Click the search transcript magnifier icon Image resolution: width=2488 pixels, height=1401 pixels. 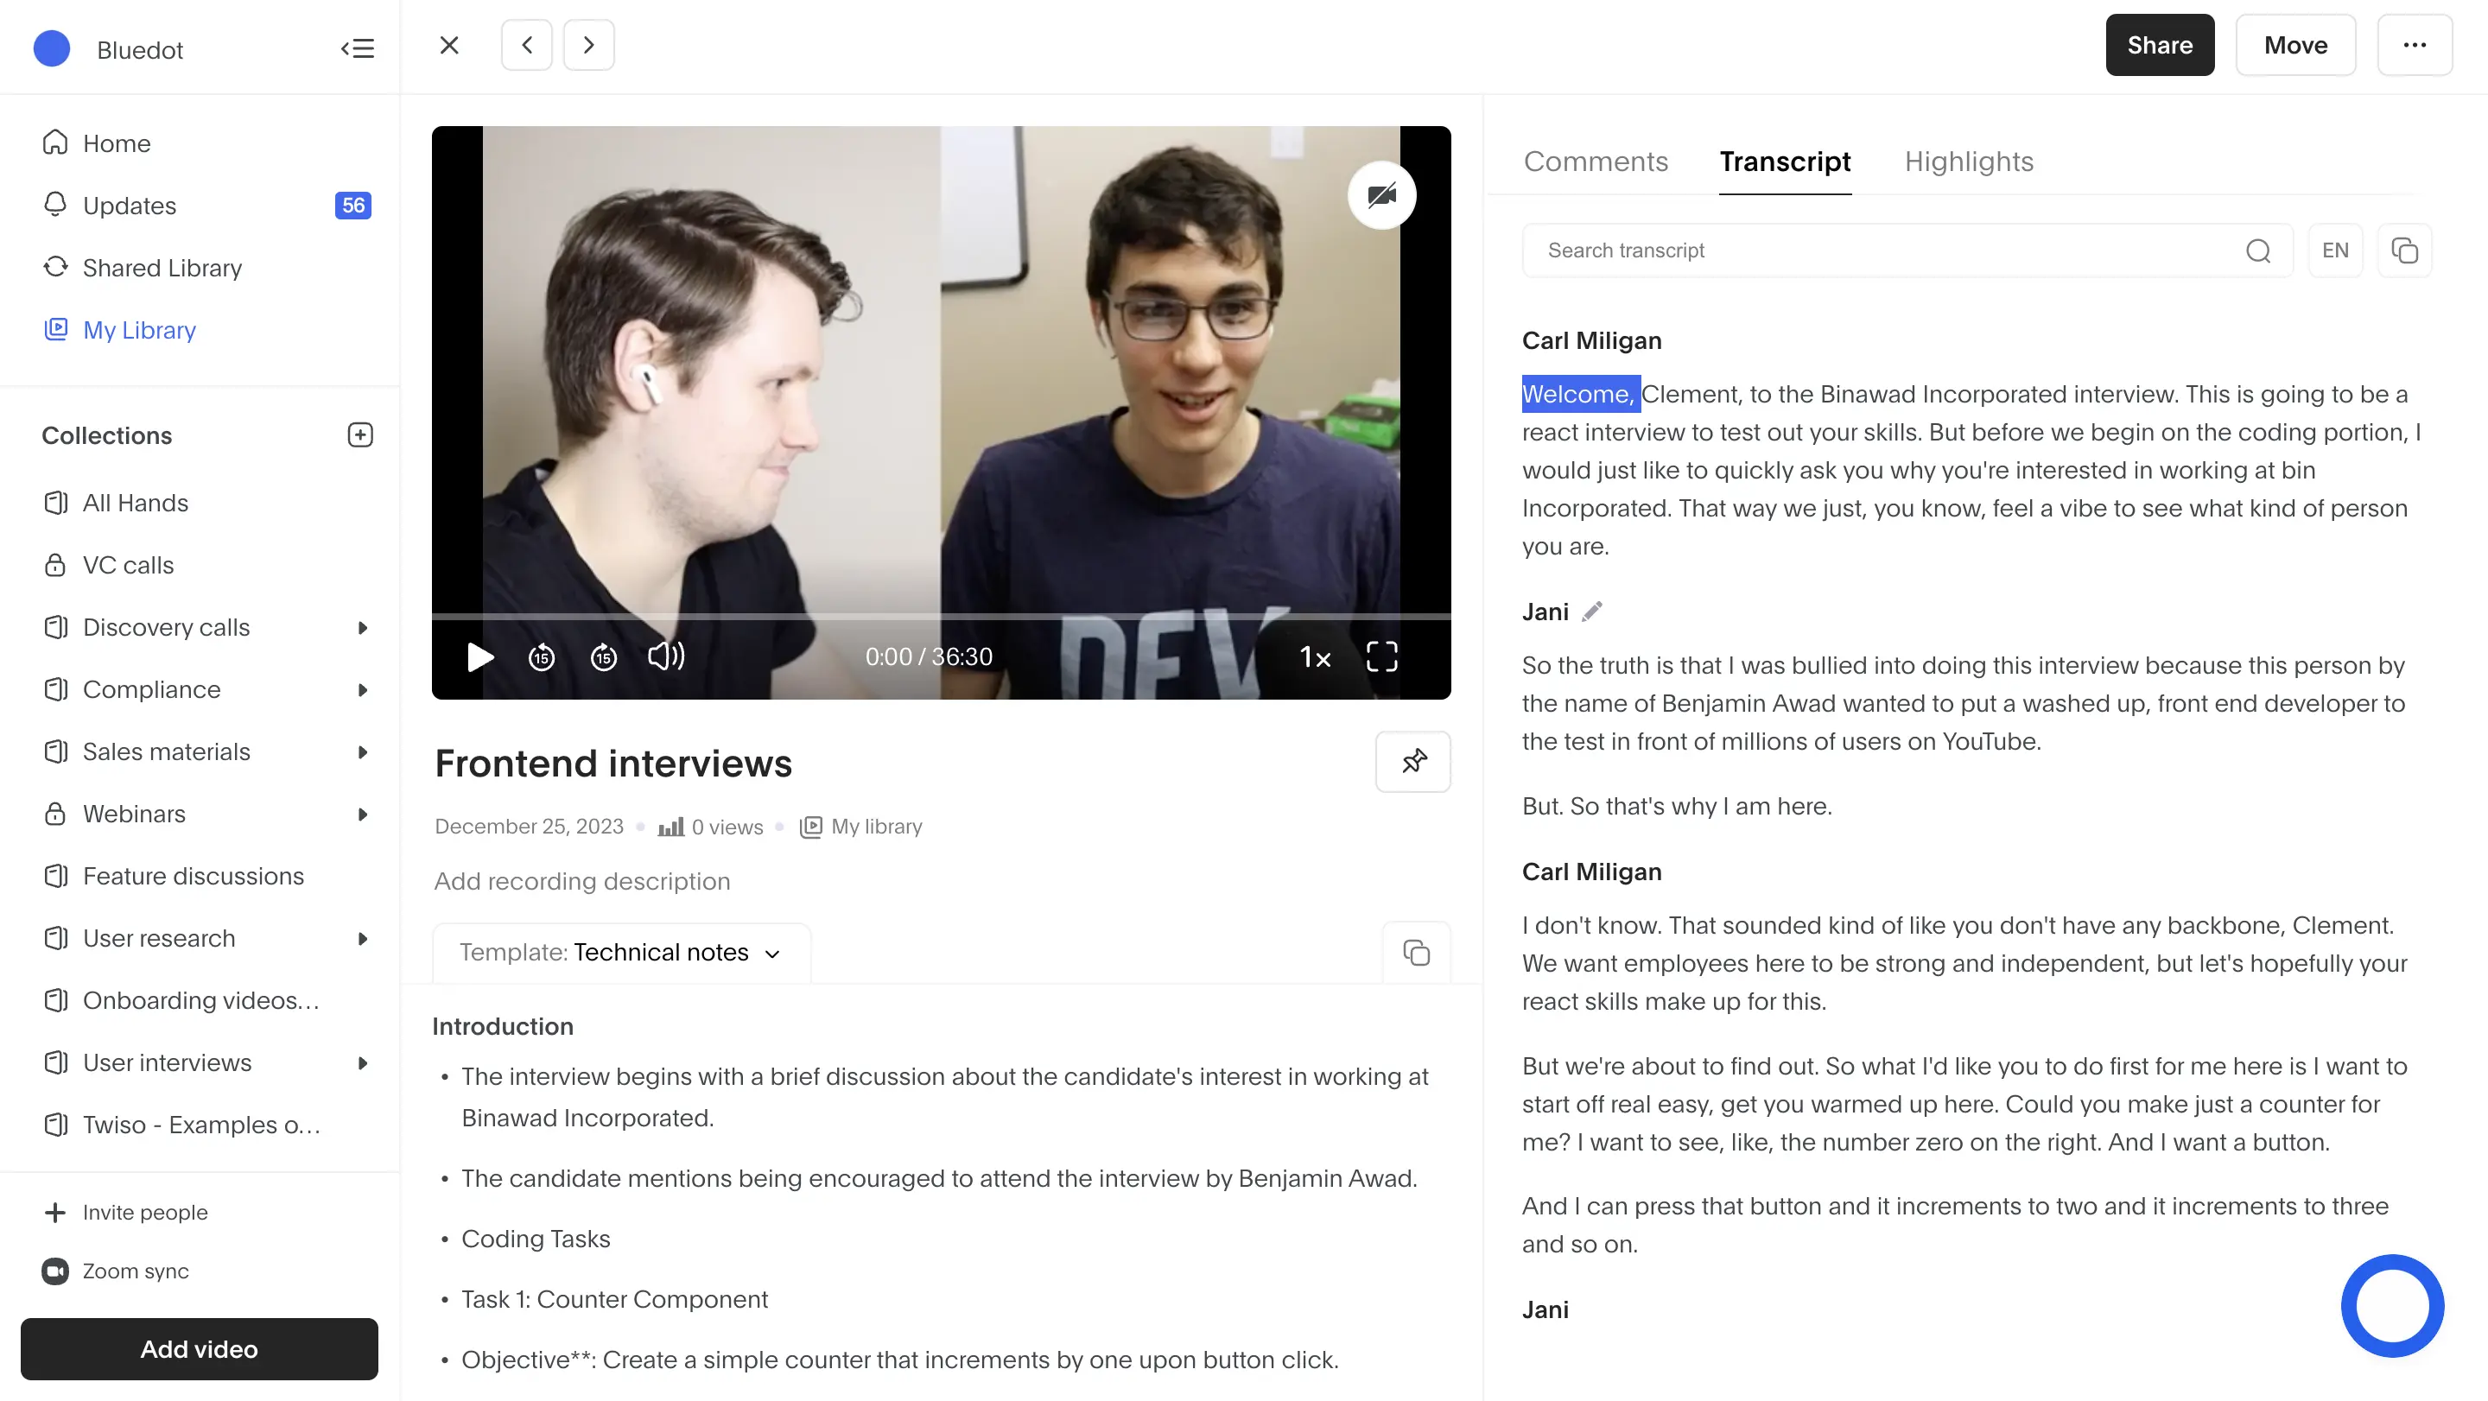(2259, 251)
